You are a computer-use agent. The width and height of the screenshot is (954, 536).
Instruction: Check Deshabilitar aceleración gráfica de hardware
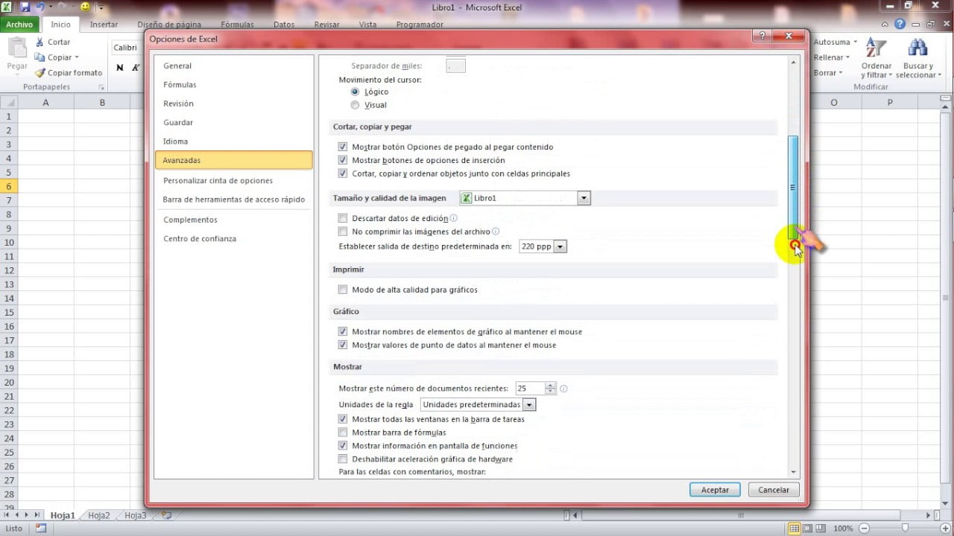point(343,459)
